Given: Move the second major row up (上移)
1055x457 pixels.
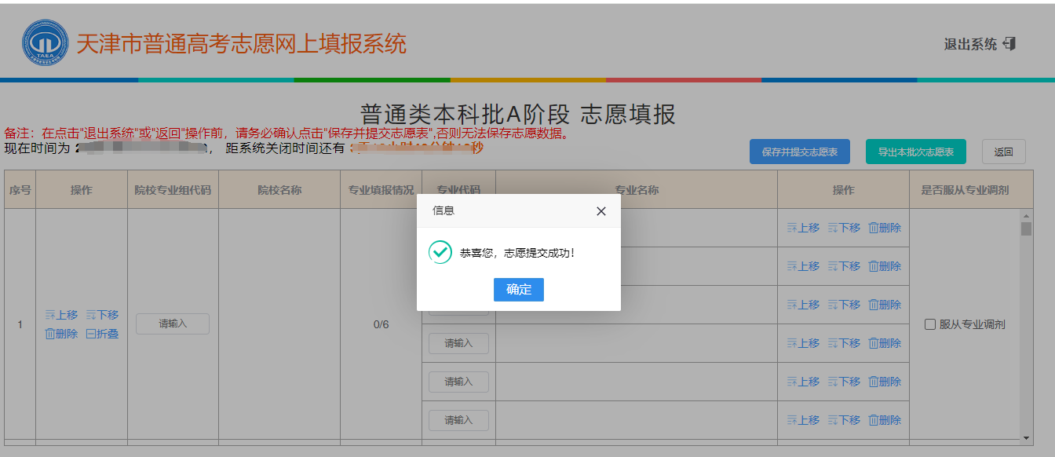Looking at the screenshot, I should tap(803, 266).
